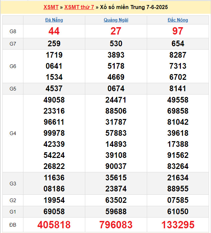Open the XSMT breadcrumb link
Image resolution: width=211 pixels, height=233 pixels.
coord(51,7)
